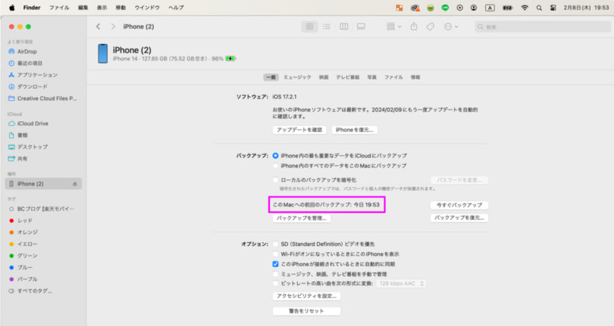Select iCloud backup radio option

click(276, 156)
